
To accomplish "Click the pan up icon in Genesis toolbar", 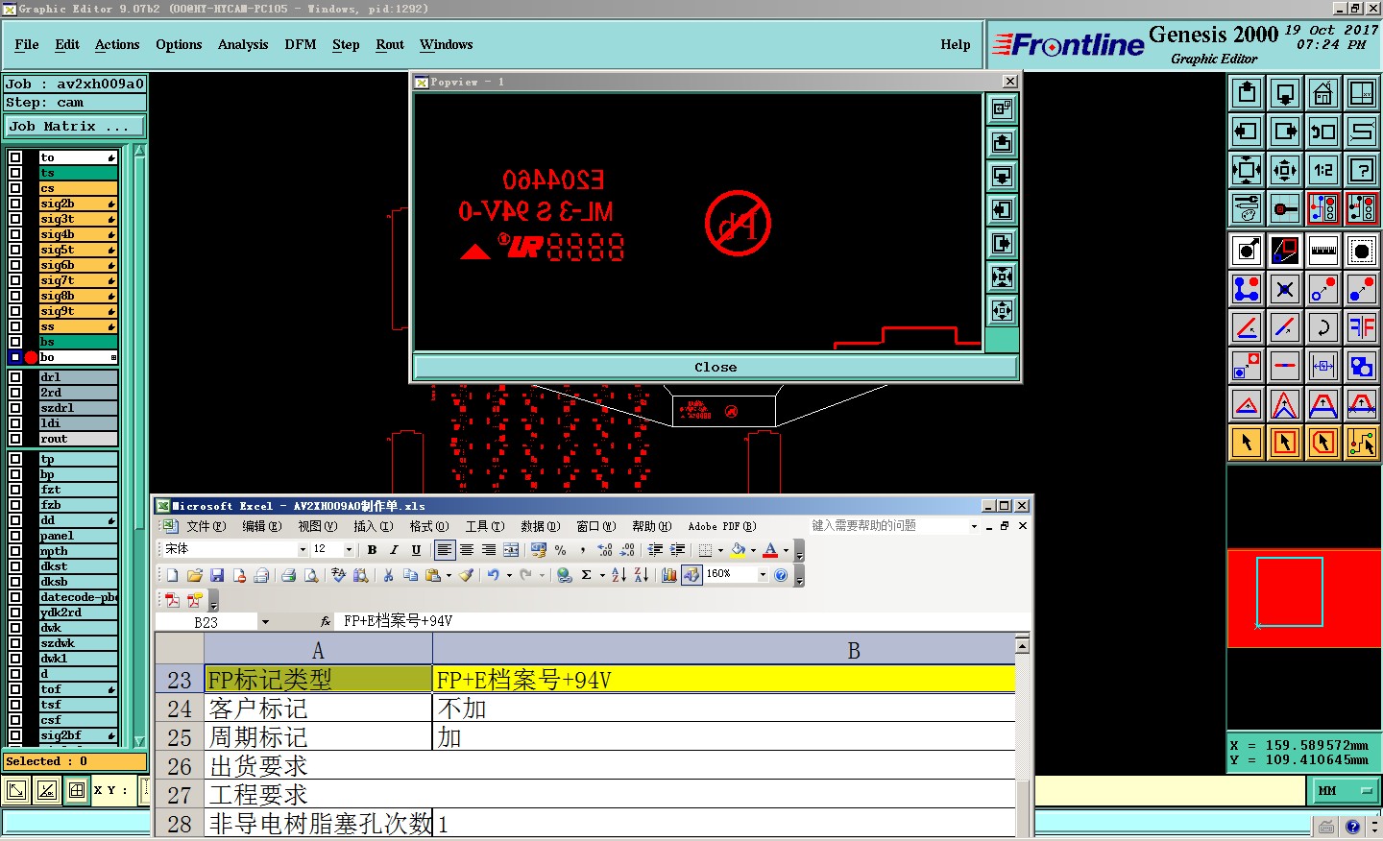I will pos(1247,93).
